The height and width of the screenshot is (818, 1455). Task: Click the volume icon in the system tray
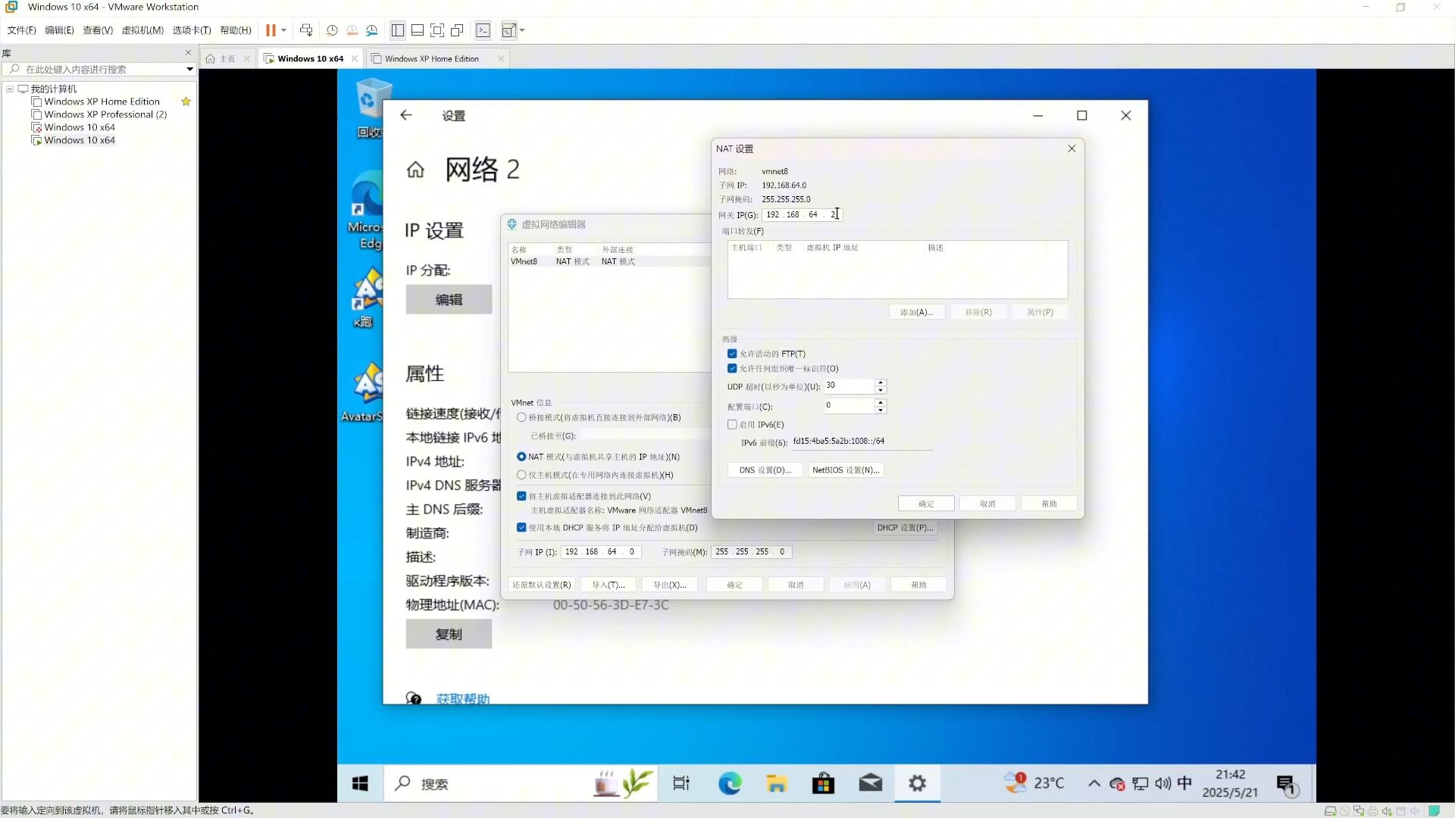[1162, 783]
